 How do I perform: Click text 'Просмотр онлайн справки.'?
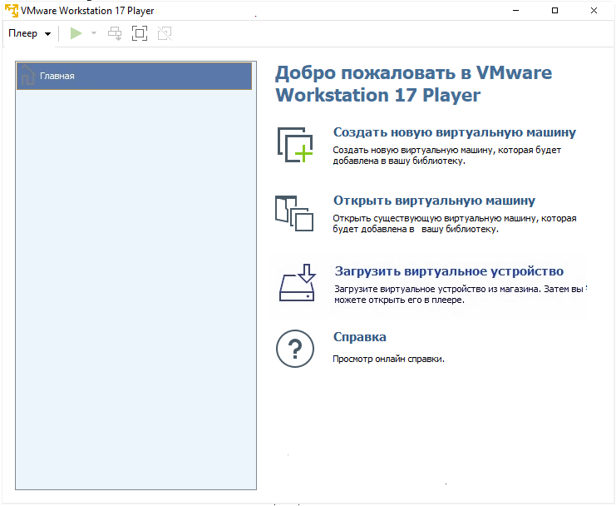tap(388, 359)
